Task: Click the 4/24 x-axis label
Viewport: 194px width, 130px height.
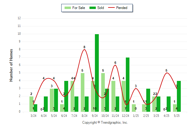Action: coord(44,116)
